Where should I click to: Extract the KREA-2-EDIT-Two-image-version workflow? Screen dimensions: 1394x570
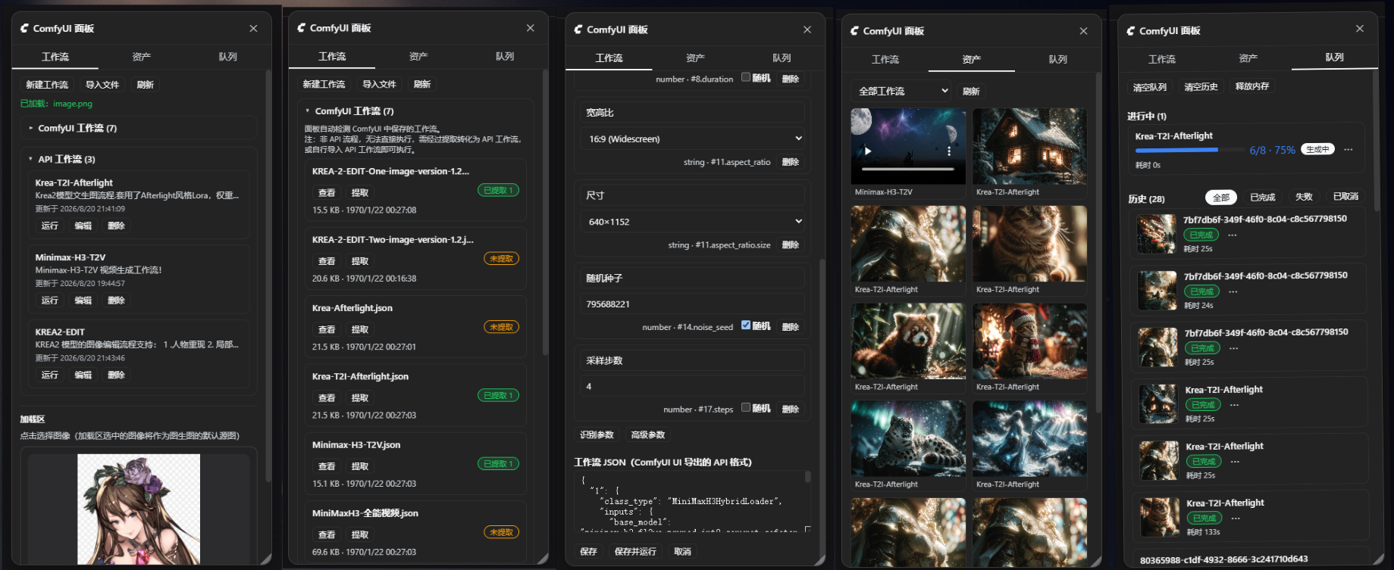click(360, 261)
